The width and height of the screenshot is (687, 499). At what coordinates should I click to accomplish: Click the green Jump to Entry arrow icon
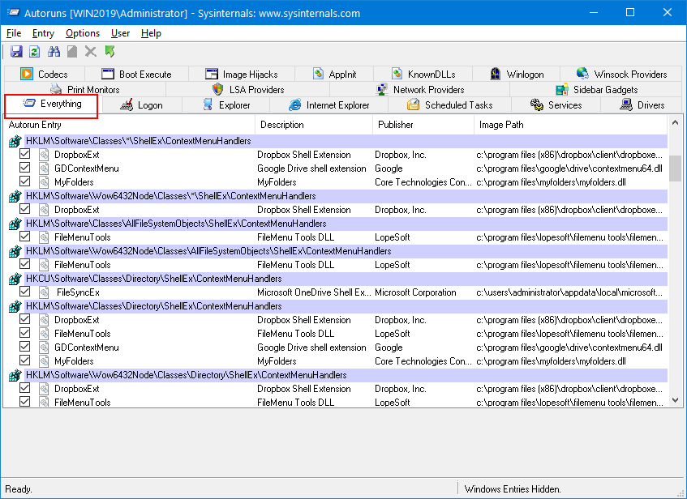[x=109, y=52]
